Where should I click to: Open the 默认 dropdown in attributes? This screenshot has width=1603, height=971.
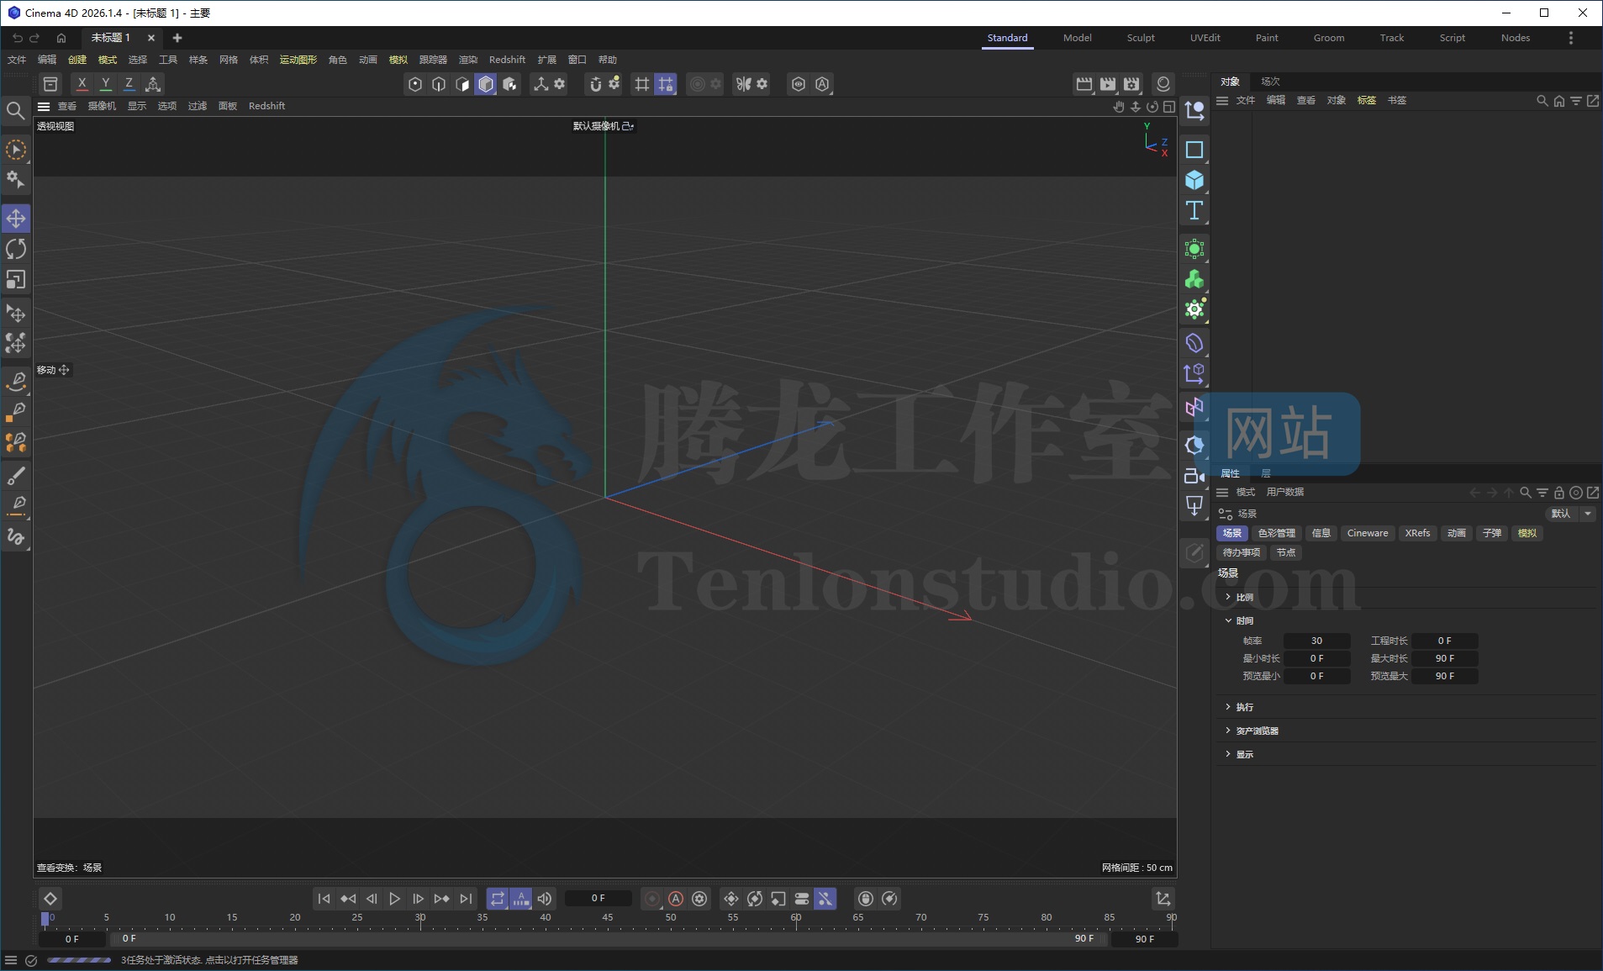1569,514
